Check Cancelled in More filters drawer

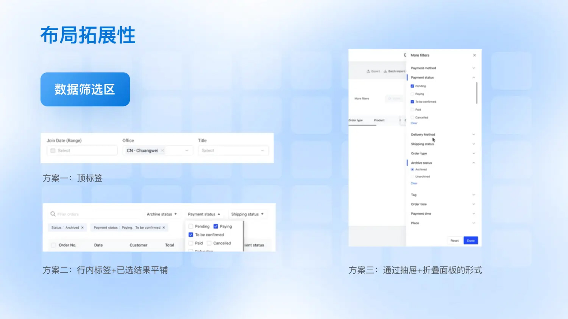point(412,118)
